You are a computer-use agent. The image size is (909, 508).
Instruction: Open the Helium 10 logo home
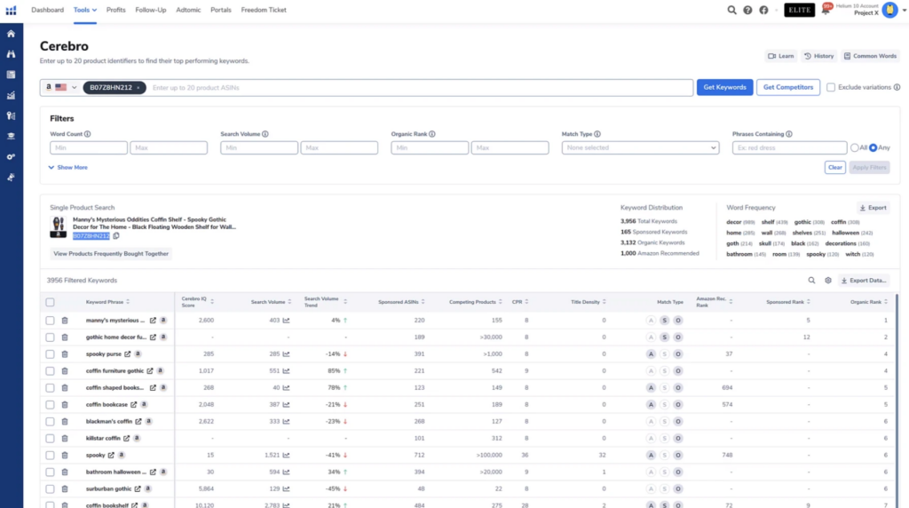click(x=11, y=10)
